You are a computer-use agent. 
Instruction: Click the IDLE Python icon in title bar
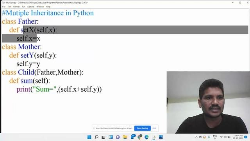tap(4, 3)
